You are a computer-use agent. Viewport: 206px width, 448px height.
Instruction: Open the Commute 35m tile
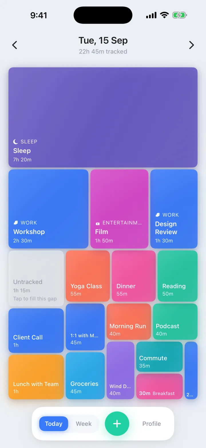tap(159, 357)
